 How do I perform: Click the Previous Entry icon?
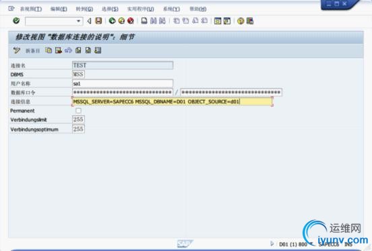(78, 51)
